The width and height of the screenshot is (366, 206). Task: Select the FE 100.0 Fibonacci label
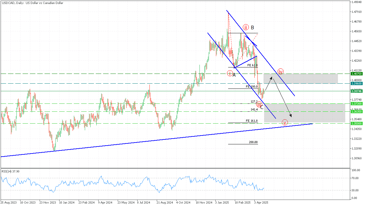coord(252,87)
